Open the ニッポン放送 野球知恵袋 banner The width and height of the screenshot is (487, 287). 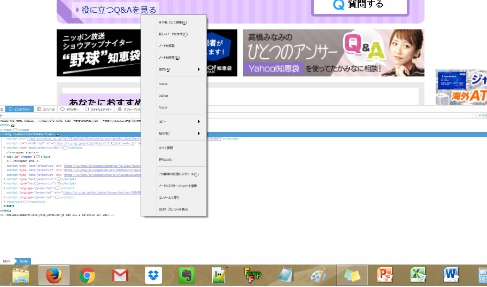(99, 53)
